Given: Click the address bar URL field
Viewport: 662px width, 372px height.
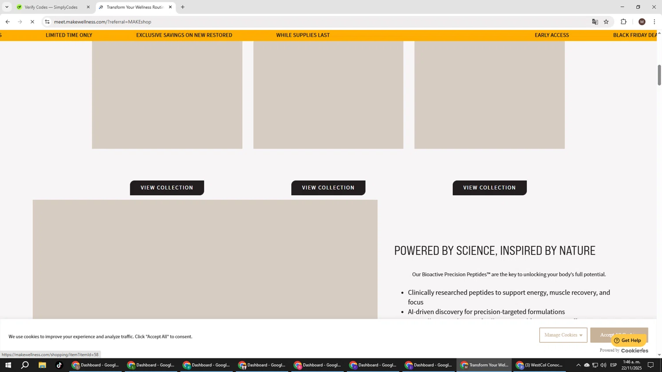Looking at the screenshot, I should 320,22.
